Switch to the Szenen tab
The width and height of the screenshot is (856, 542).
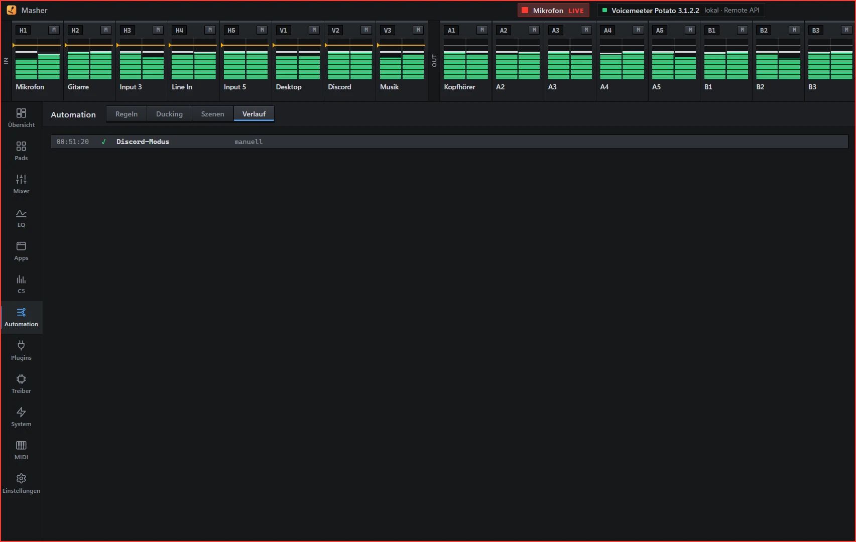pos(212,114)
